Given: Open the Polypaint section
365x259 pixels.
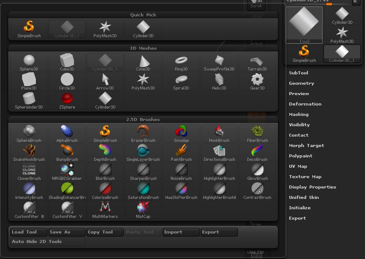Looking at the screenshot, I should pyautogui.click(x=301, y=156).
